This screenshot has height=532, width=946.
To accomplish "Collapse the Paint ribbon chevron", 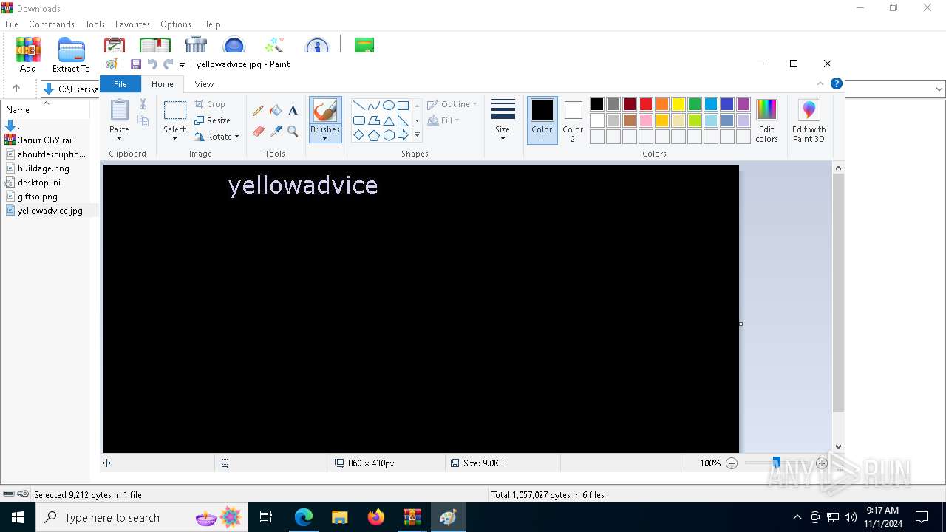I will 820,83.
